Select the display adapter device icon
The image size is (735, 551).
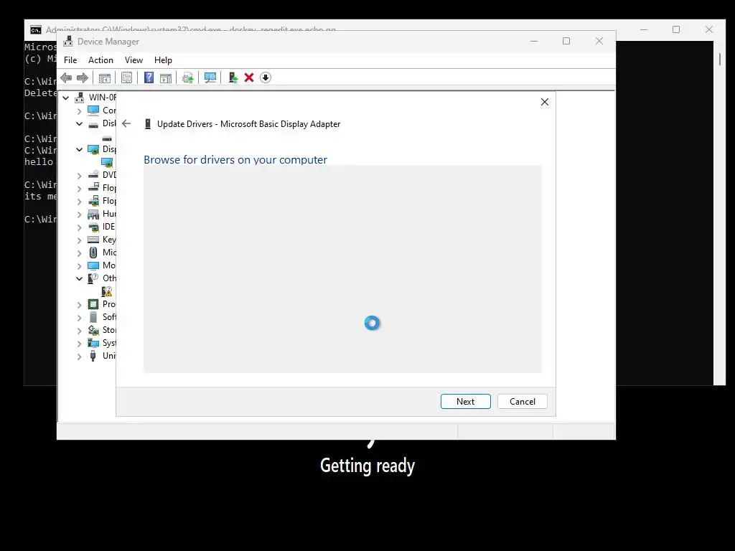pyautogui.click(x=107, y=163)
